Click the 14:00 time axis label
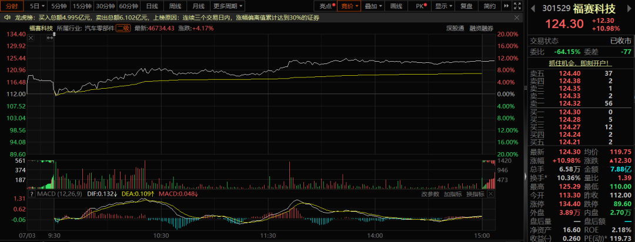 click(x=375, y=235)
